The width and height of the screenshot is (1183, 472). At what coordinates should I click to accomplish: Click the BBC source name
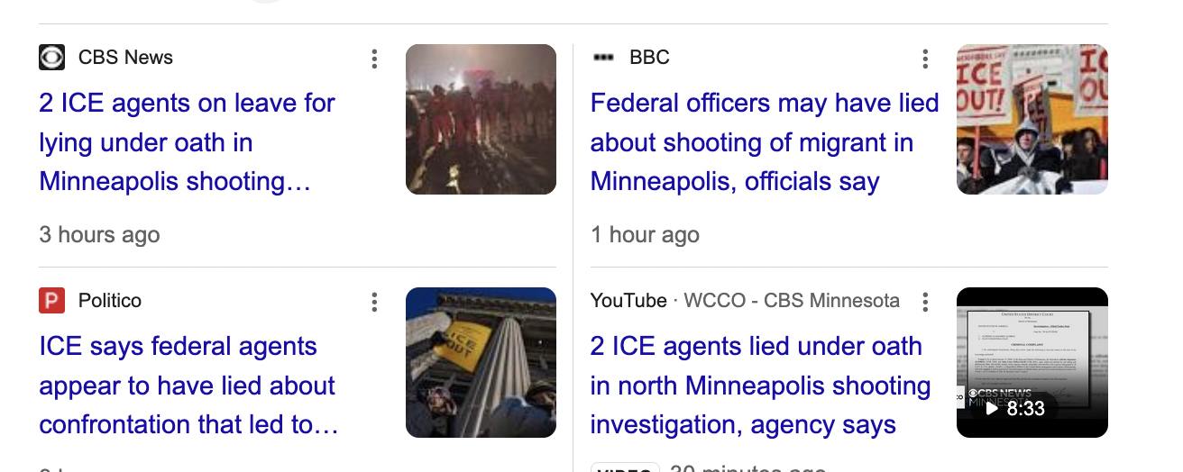649,58
